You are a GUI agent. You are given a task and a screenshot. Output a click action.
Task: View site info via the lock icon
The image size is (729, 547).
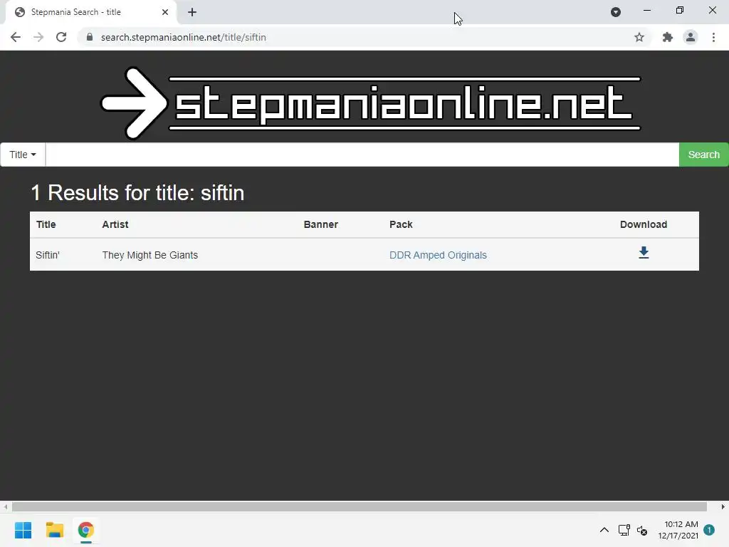[90, 37]
